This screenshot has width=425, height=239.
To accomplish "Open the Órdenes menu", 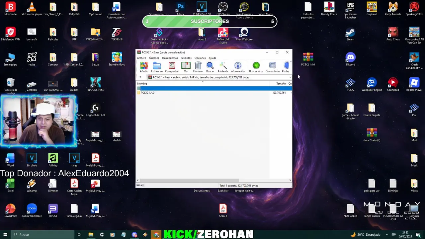I will point(154,58).
